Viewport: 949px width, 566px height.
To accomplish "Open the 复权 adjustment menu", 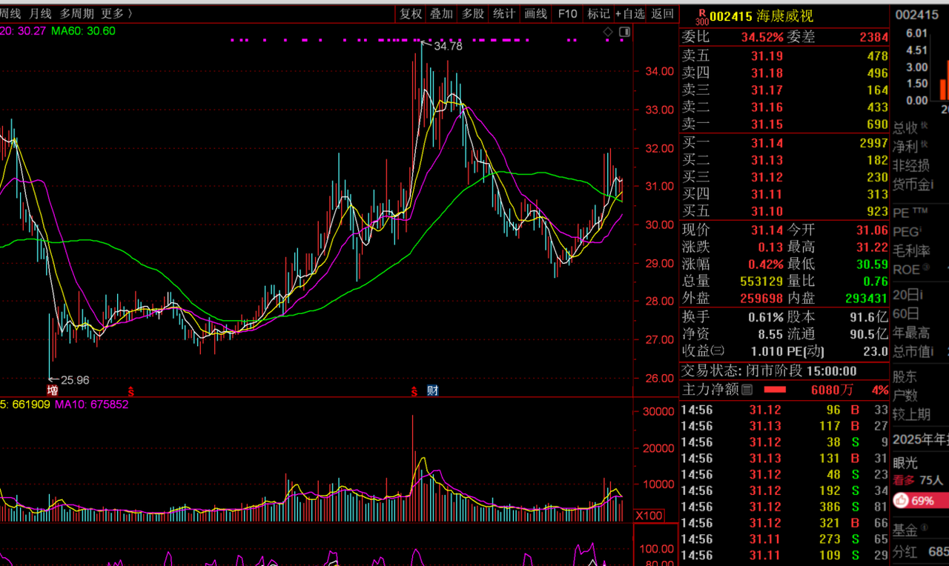I will (x=411, y=13).
